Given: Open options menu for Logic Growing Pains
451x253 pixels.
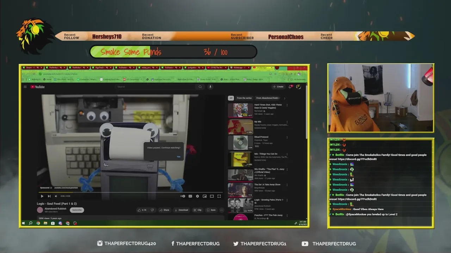Looking at the screenshot, I should [x=287, y=200].
